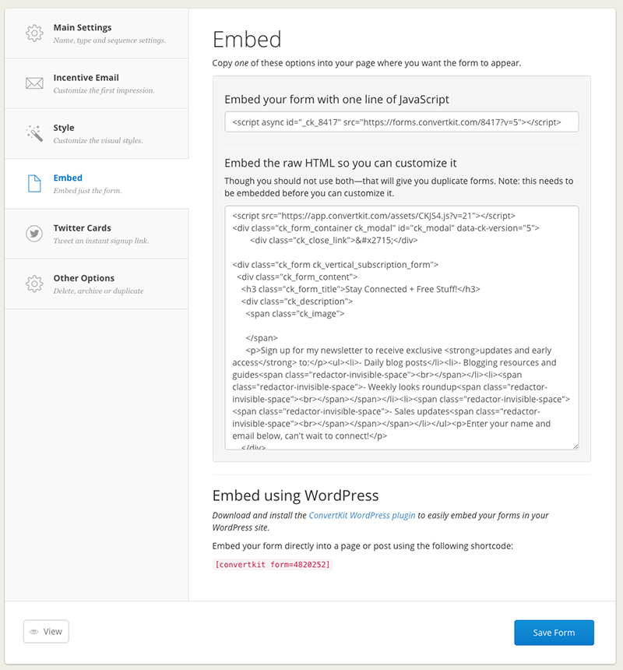Screen dimensions: 623x670
Task: Open the ConvertKit WordPress plugin link
Action: 361,515
